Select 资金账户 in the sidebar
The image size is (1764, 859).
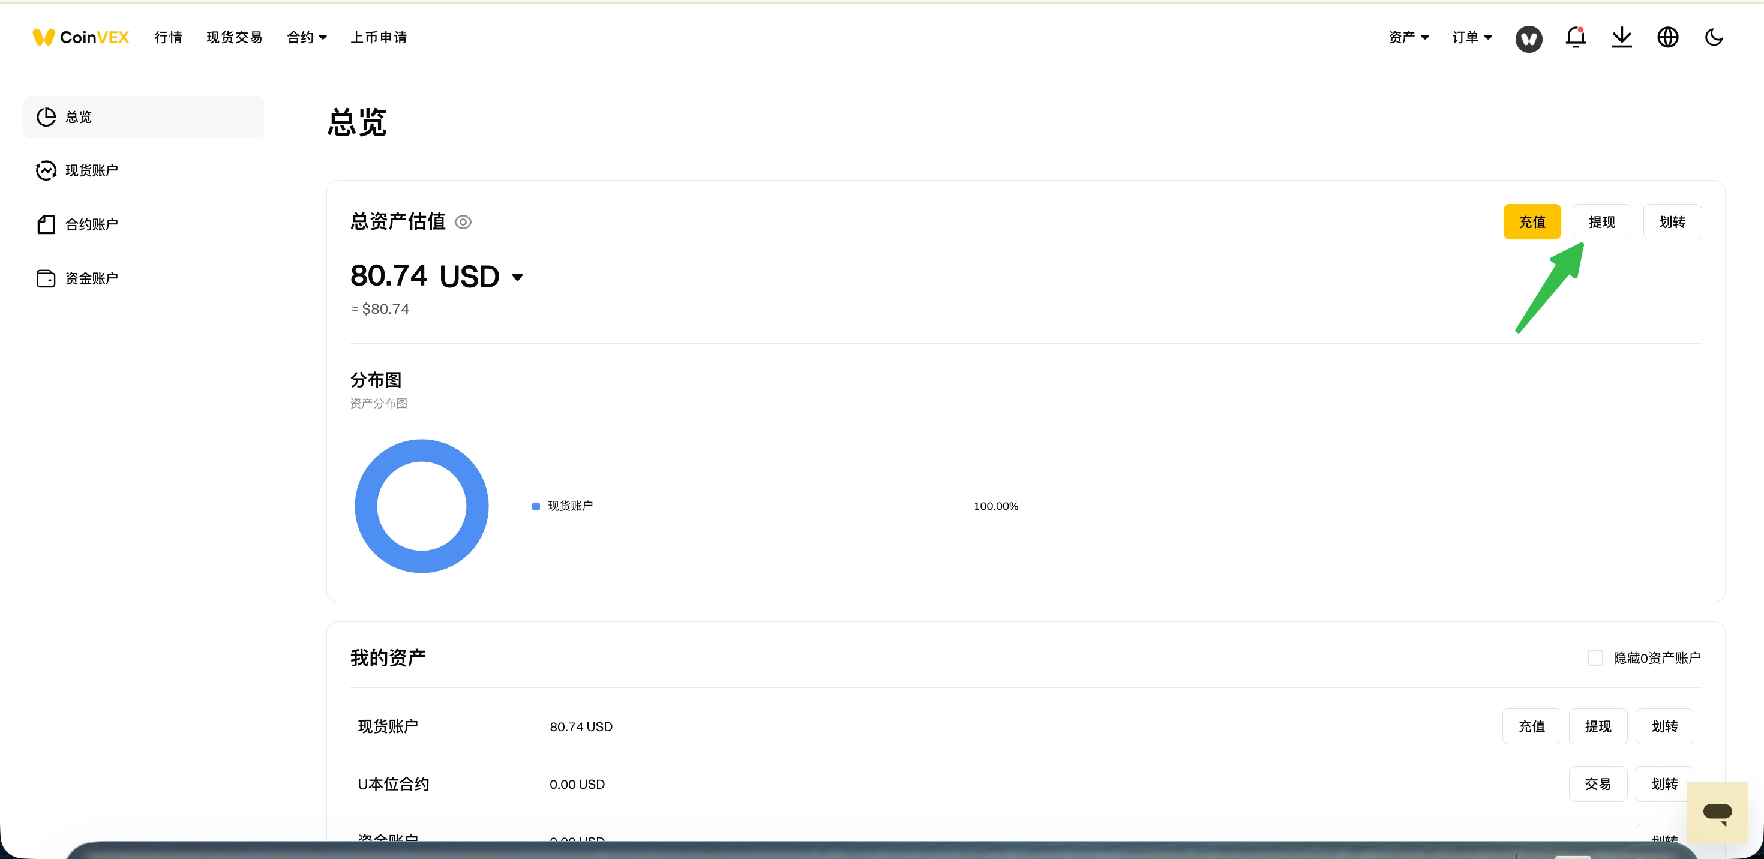(x=143, y=278)
